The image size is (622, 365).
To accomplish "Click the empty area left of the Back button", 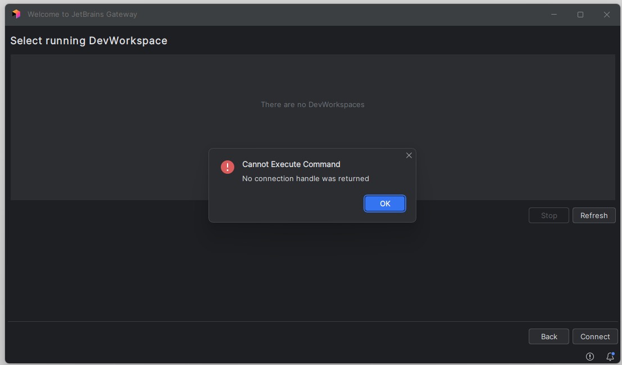I will [x=281, y=336].
